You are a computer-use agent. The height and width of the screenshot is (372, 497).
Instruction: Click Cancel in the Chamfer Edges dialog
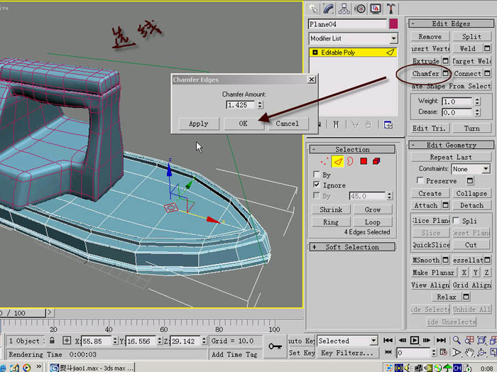tap(287, 124)
